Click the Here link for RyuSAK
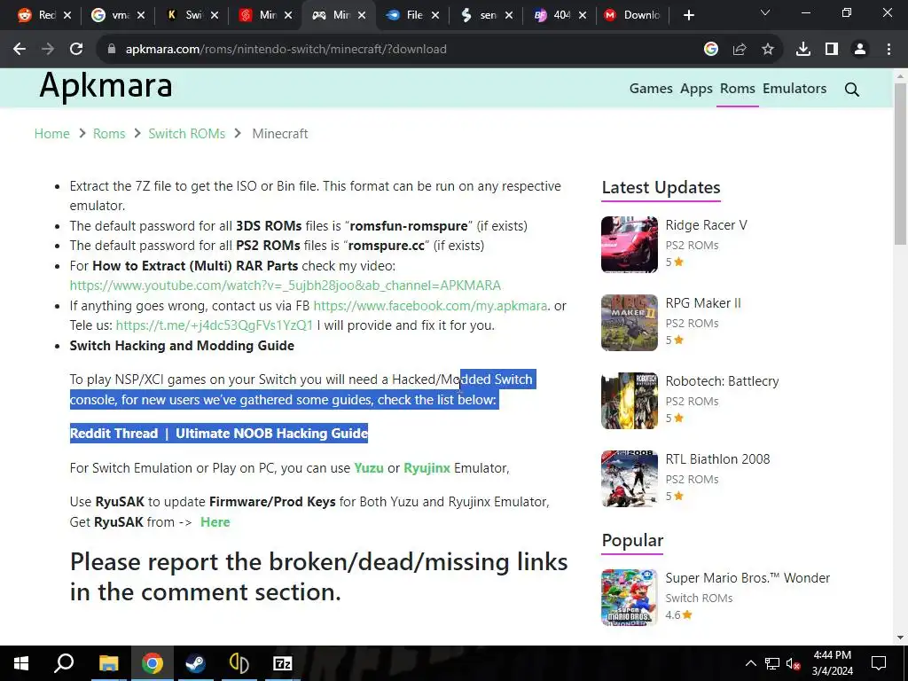The height and width of the screenshot is (681, 908). 215,522
